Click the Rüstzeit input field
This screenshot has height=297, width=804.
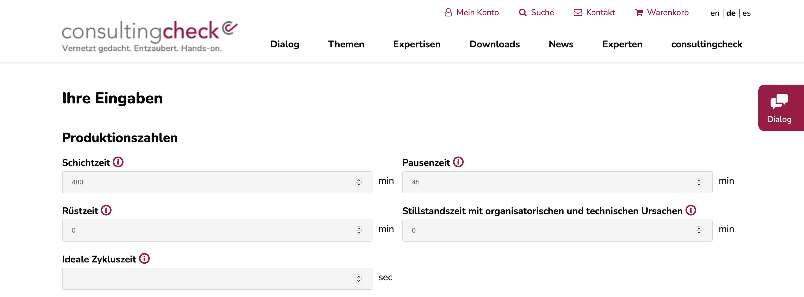pos(217,231)
